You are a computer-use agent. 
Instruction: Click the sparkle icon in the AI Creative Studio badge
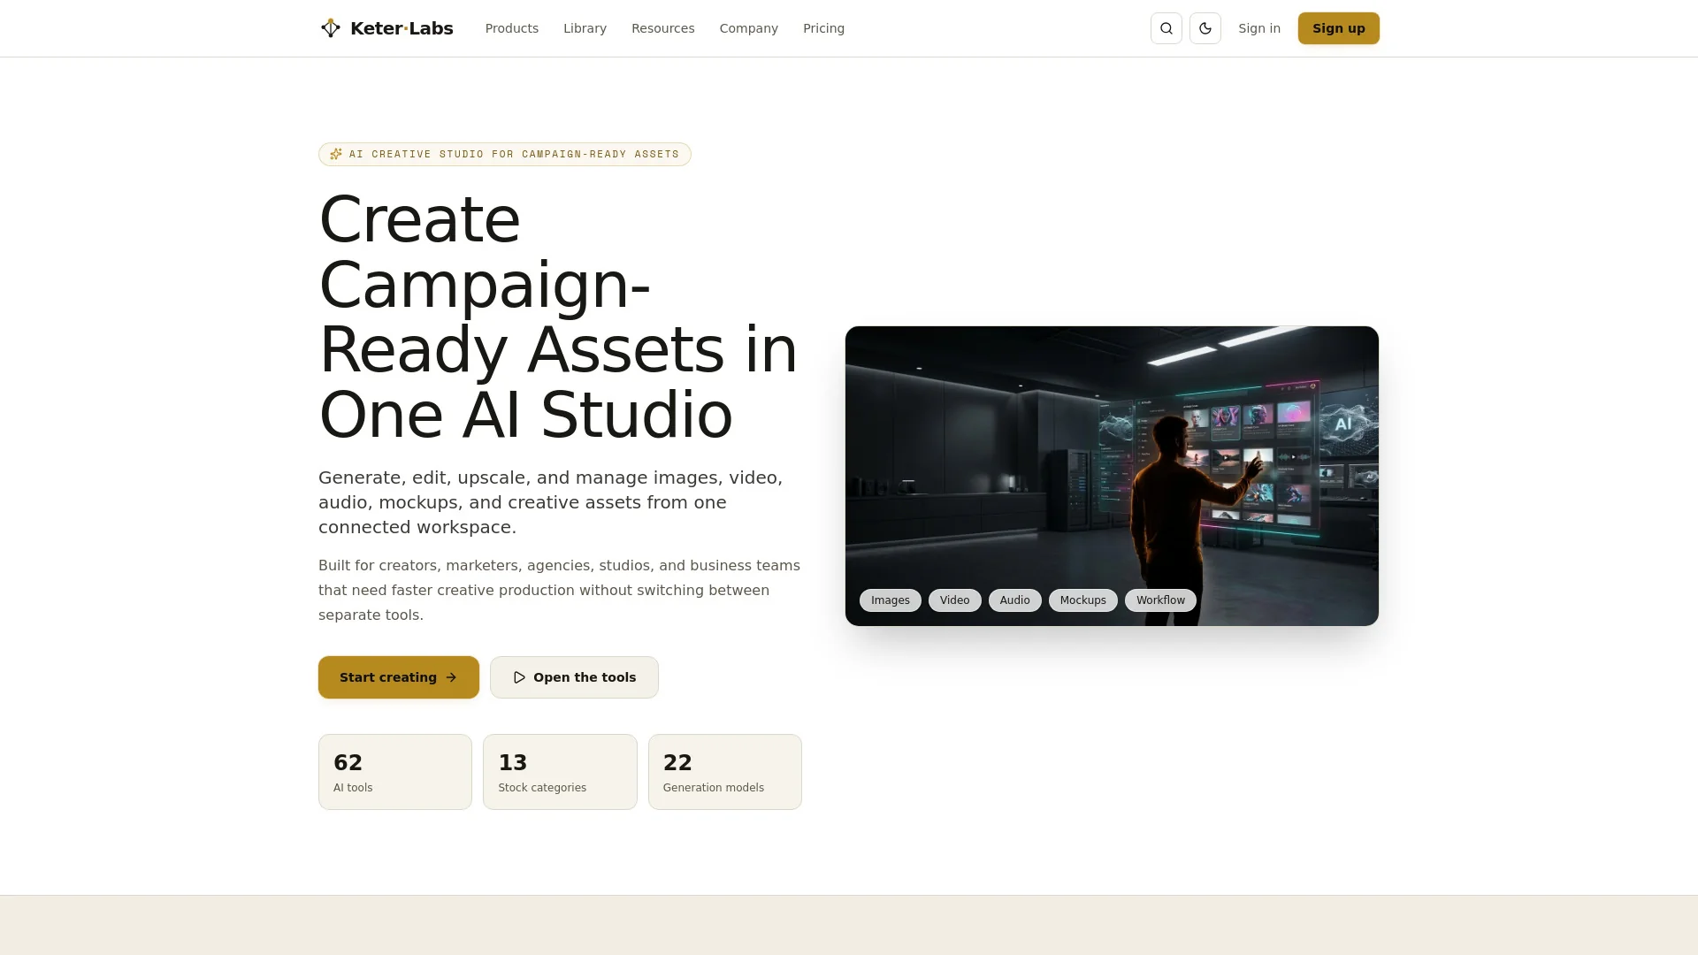(336, 154)
